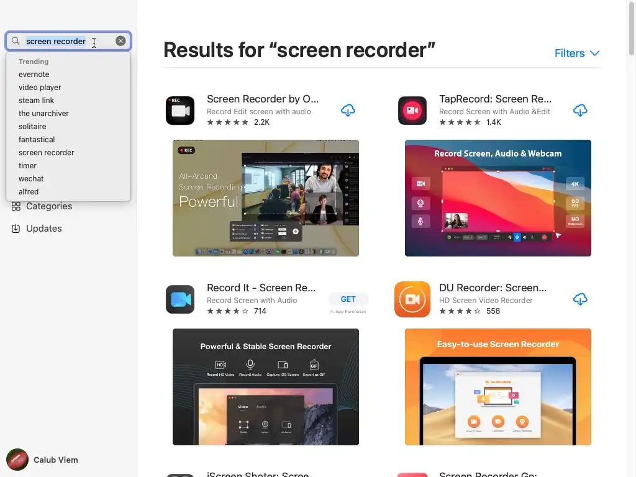This screenshot has height=477, width=636.
Task: Open the Screen Recorder by O... title
Action: tap(263, 99)
